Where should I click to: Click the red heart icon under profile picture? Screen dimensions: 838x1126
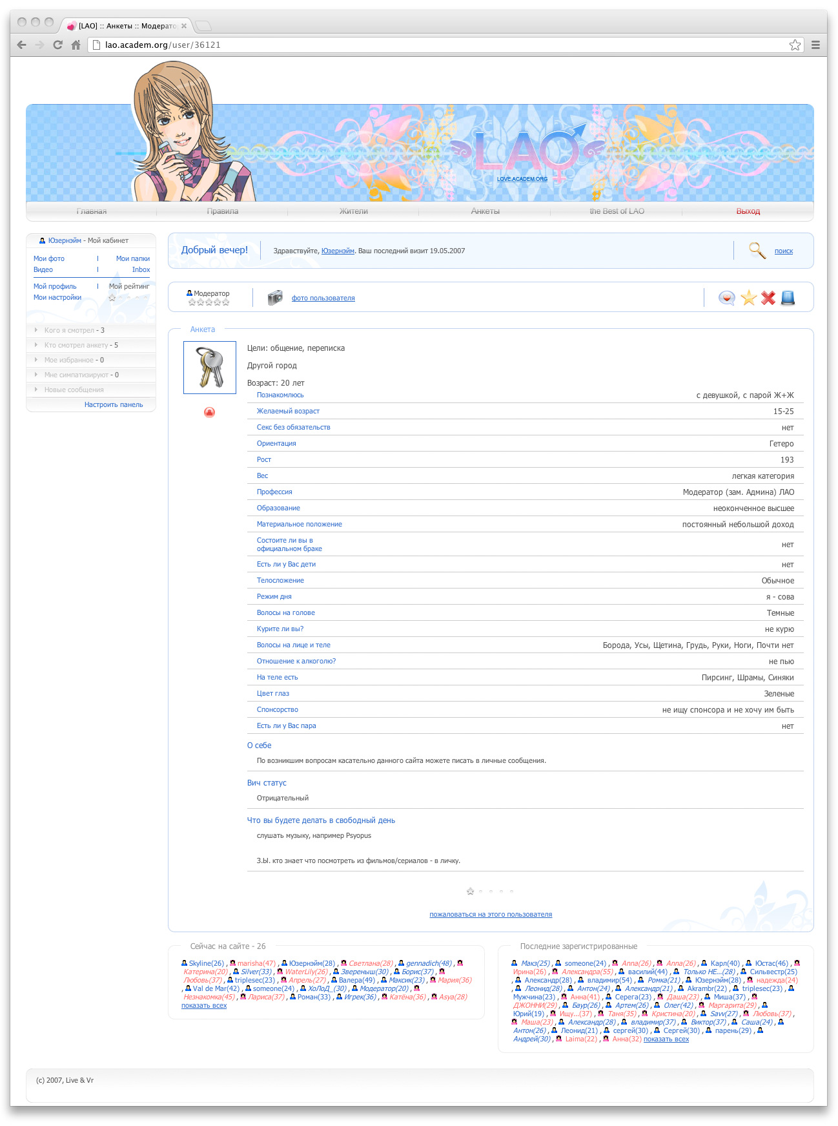209,412
